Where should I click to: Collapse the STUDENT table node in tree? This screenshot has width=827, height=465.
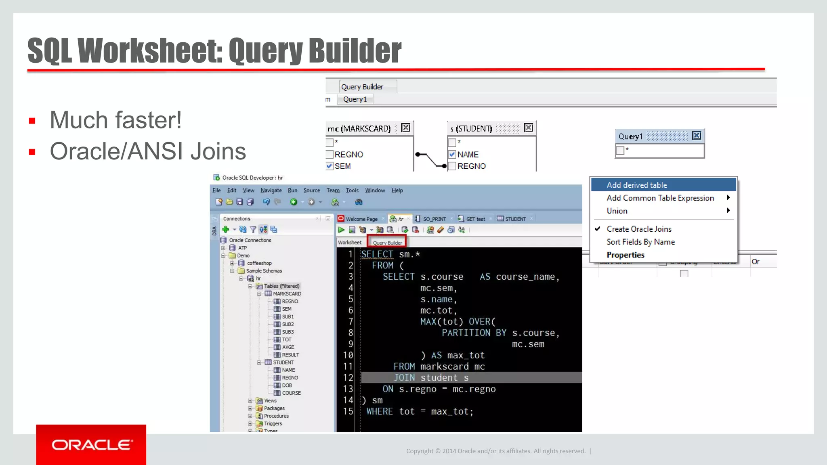click(259, 362)
